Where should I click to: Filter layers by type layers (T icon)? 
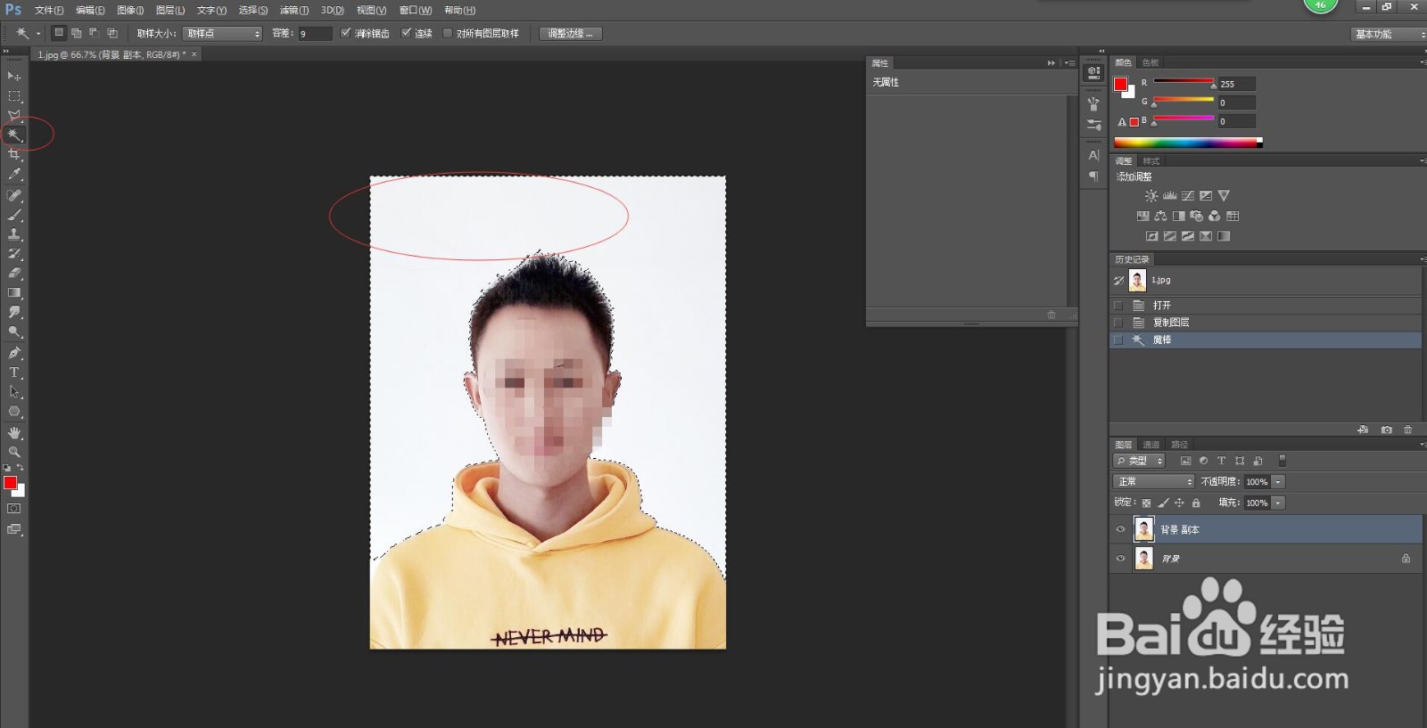(1221, 461)
